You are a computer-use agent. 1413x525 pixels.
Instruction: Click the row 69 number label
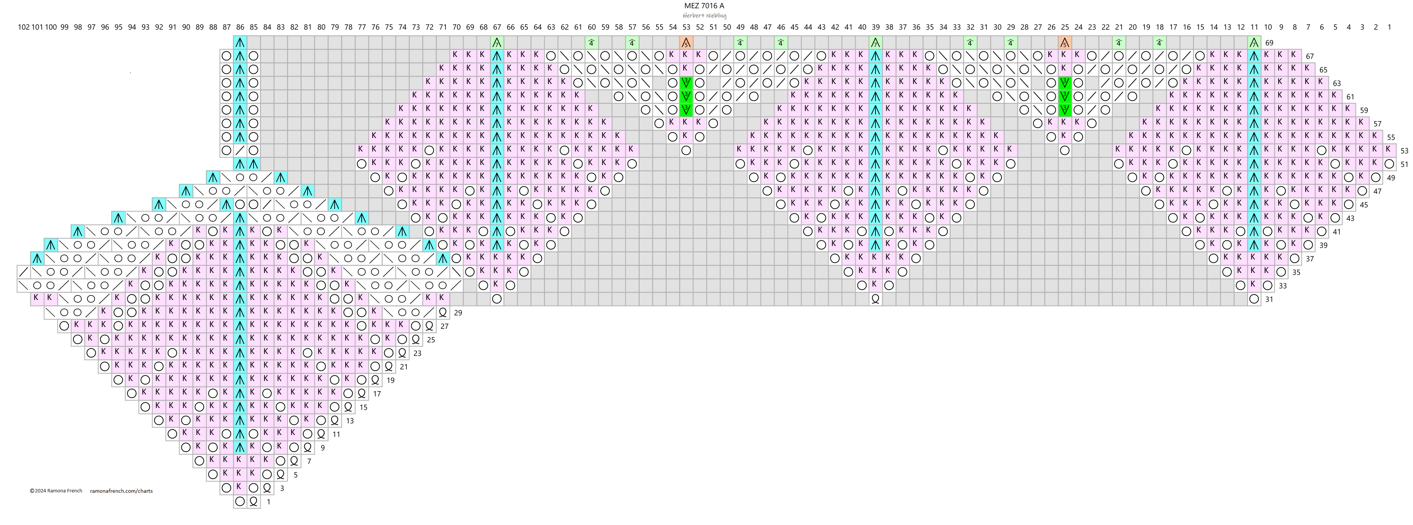pyautogui.click(x=1269, y=43)
